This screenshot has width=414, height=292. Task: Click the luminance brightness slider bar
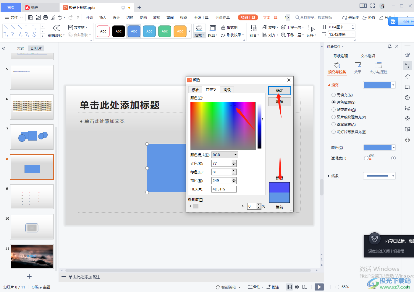tap(259, 126)
